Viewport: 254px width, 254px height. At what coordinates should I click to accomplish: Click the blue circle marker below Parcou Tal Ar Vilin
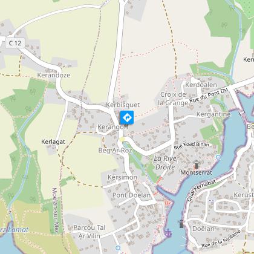click(118, 247)
